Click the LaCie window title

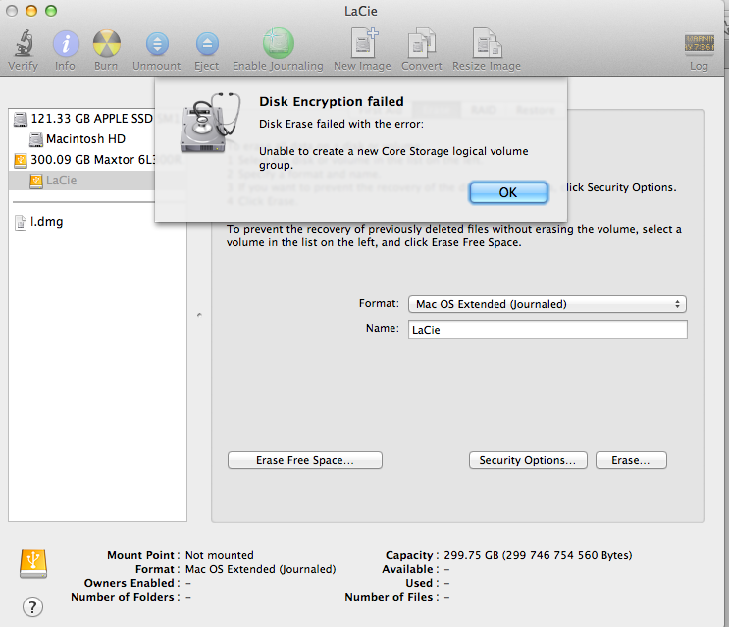361,11
